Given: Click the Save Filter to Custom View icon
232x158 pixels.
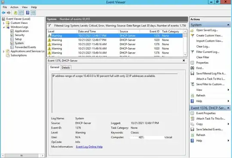Looking at the screenshot, I should point(192,84).
